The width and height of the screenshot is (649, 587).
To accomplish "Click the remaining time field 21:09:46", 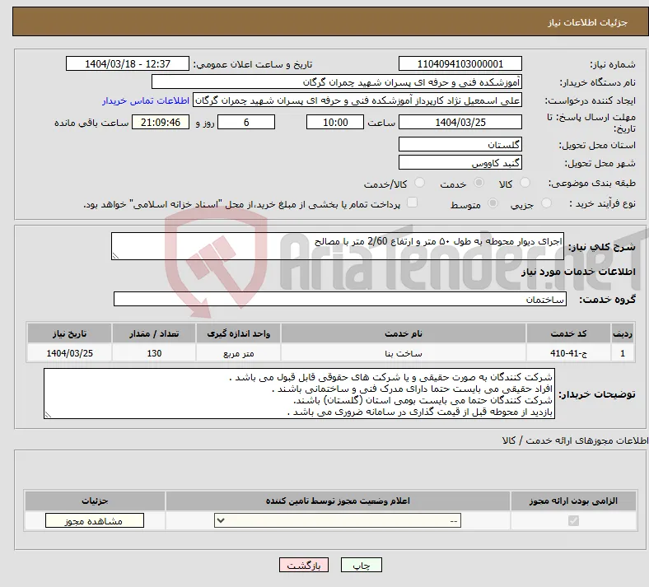I will pos(161,122).
